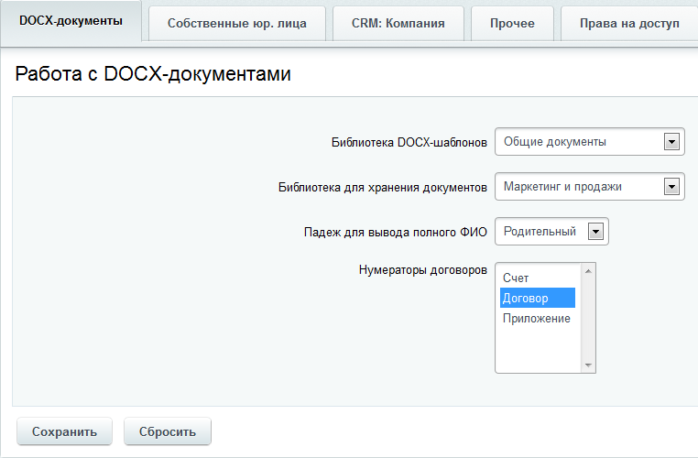Viewport: 698px width, 458px height.
Task: Open the Права на доступ tab
Action: 628,23
